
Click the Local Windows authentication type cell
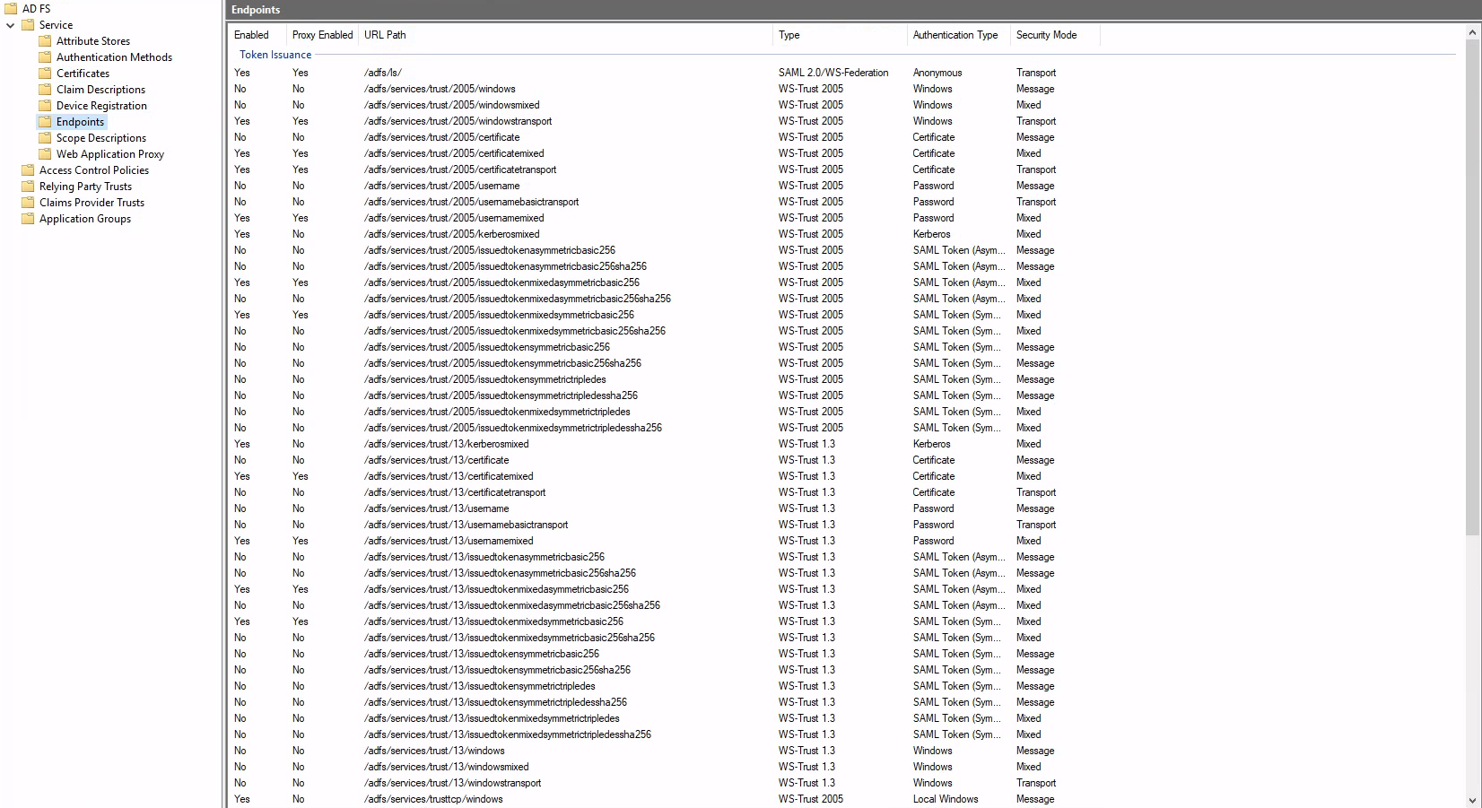946,799
